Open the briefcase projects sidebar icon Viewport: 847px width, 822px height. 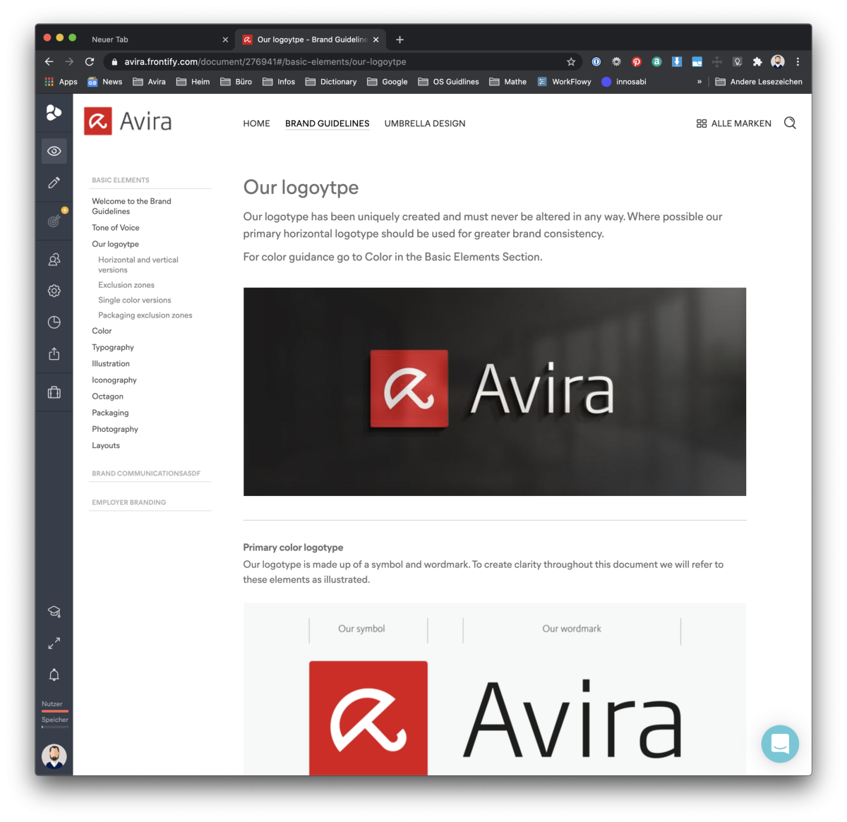(54, 392)
